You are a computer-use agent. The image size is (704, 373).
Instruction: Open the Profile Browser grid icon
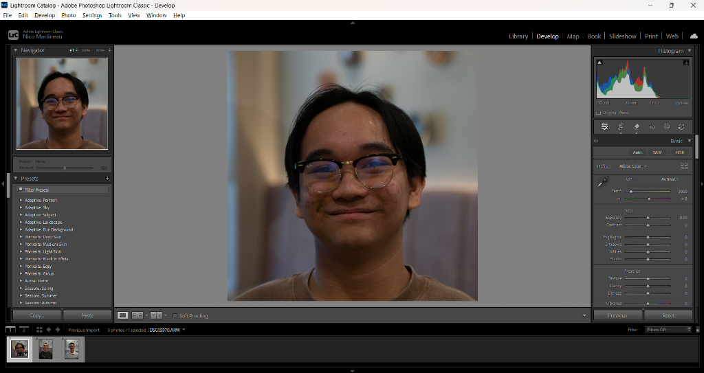[x=684, y=166]
